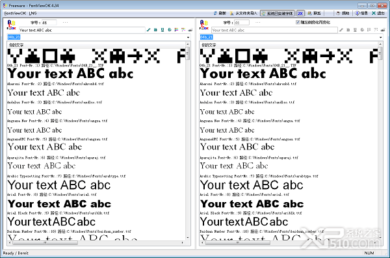Image resolution: width=390 pixels, height=258 pixels.
Task: Toggle the 2X view mode button
Action: 300,14
